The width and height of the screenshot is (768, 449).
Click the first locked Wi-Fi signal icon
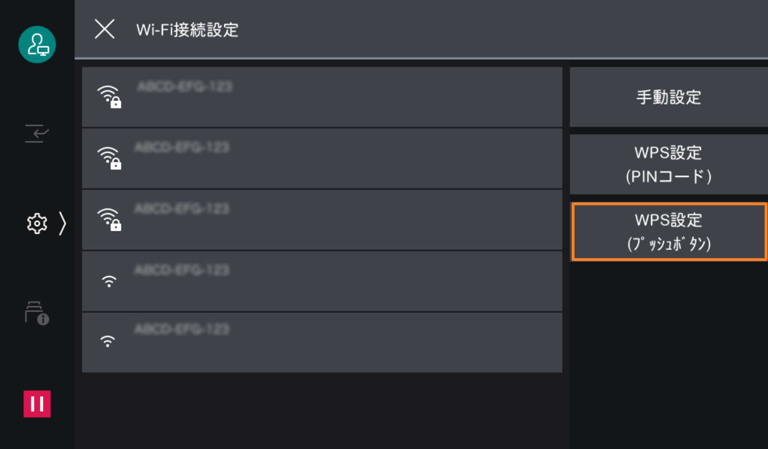[109, 97]
